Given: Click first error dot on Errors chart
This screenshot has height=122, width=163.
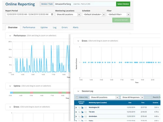Looking at the screenshot, I should pyautogui.click(x=84, y=62).
